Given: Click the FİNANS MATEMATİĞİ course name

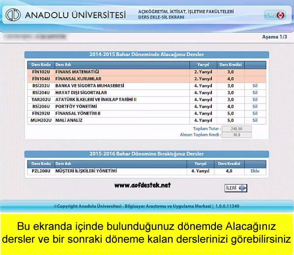Looking at the screenshot, I should pos(77,72).
